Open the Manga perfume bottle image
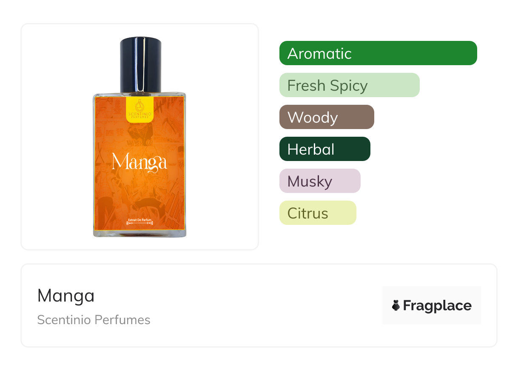Image resolution: width=518 pixels, height=368 pixels. pos(140,137)
